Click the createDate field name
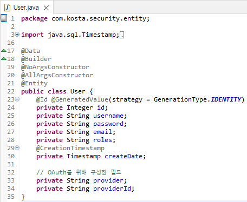Screen dimensions: 247x202 pyautogui.click(x=123, y=156)
